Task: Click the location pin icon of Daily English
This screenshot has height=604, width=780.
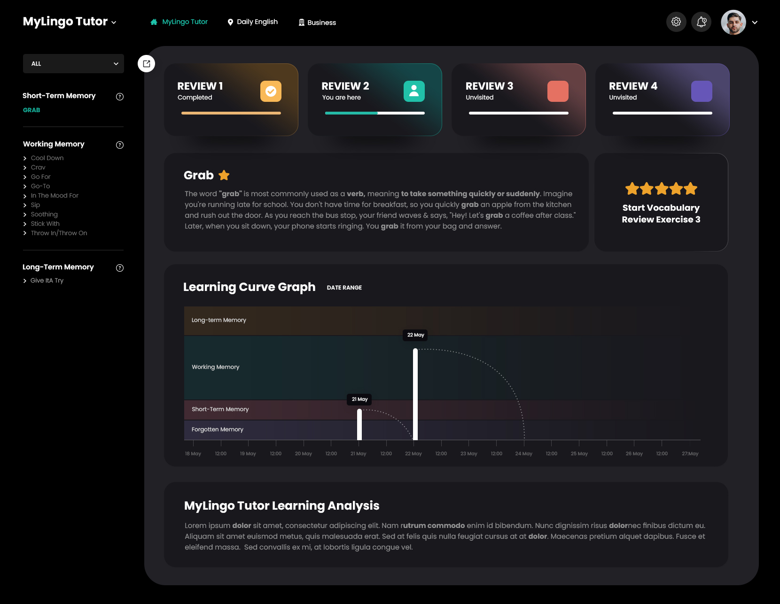Action: tap(230, 22)
